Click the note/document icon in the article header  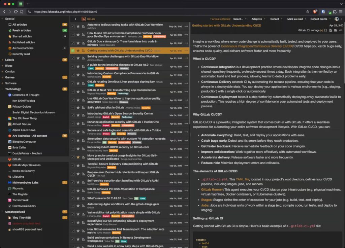[331, 30]
